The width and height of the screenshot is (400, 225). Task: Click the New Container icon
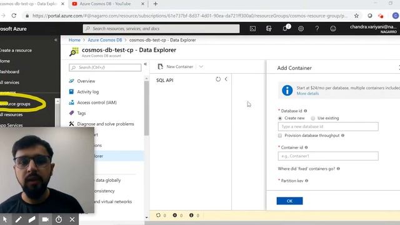click(x=160, y=67)
